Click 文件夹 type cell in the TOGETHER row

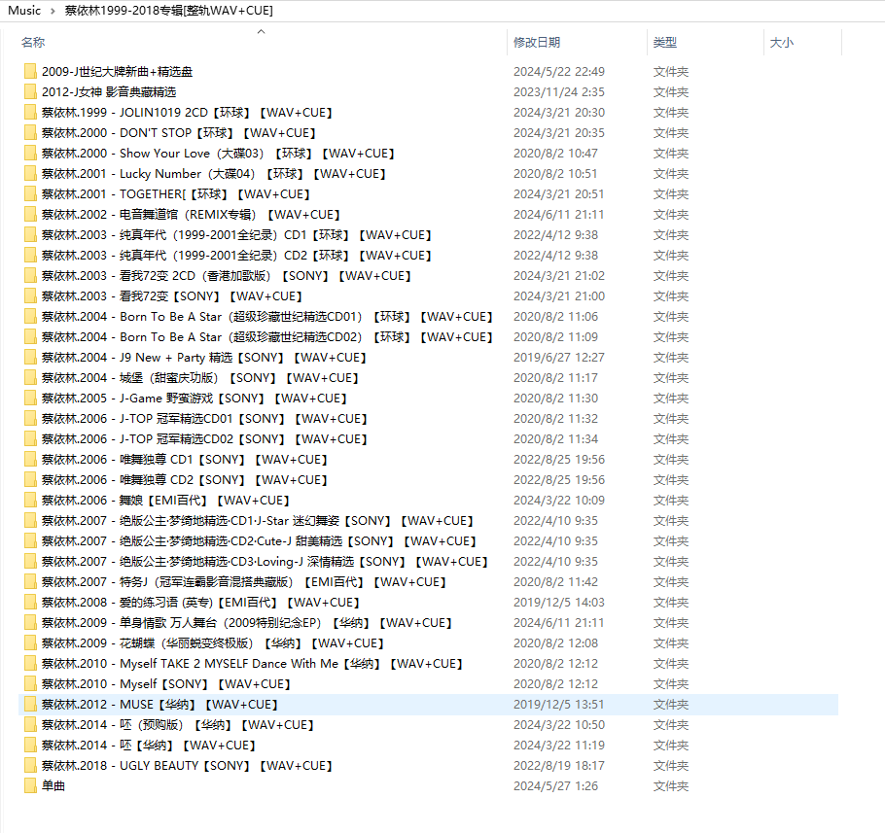tap(671, 194)
